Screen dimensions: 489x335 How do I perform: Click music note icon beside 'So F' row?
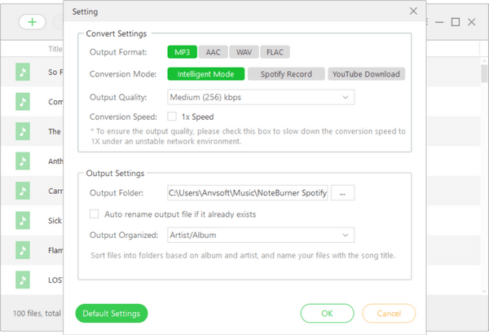(23, 72)
